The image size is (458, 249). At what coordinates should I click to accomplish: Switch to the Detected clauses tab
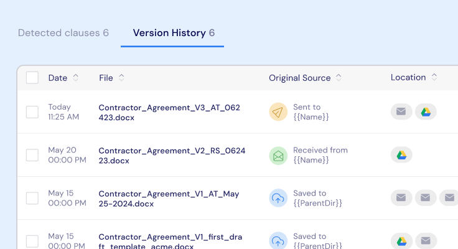(63, 33)
